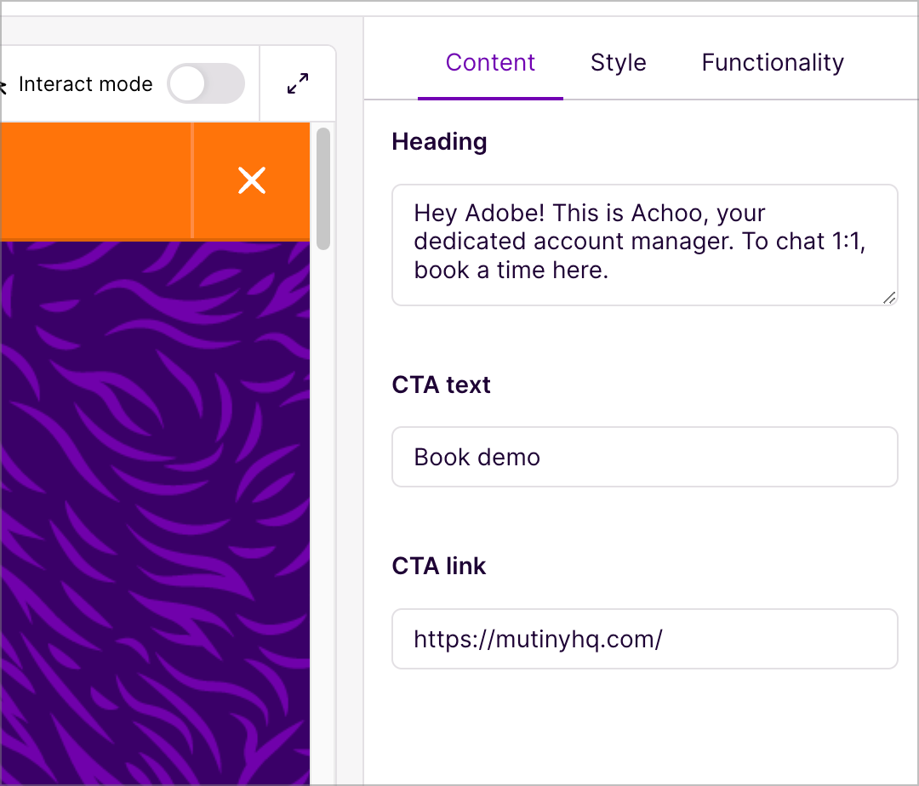The height and width of the screenshot is (786, 919).
Task: Click the preview pane scrollbar thumb
Action: click(x=323, y=189)
